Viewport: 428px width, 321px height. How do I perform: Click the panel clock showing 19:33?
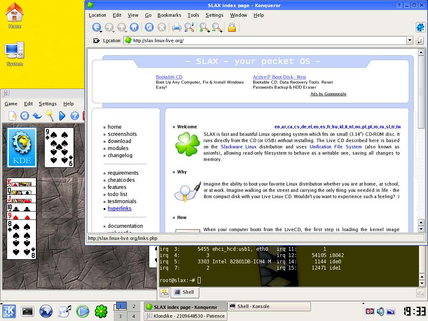point(414,311)
